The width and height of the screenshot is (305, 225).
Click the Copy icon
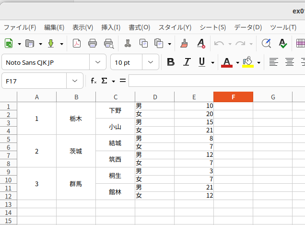(143, 43)
